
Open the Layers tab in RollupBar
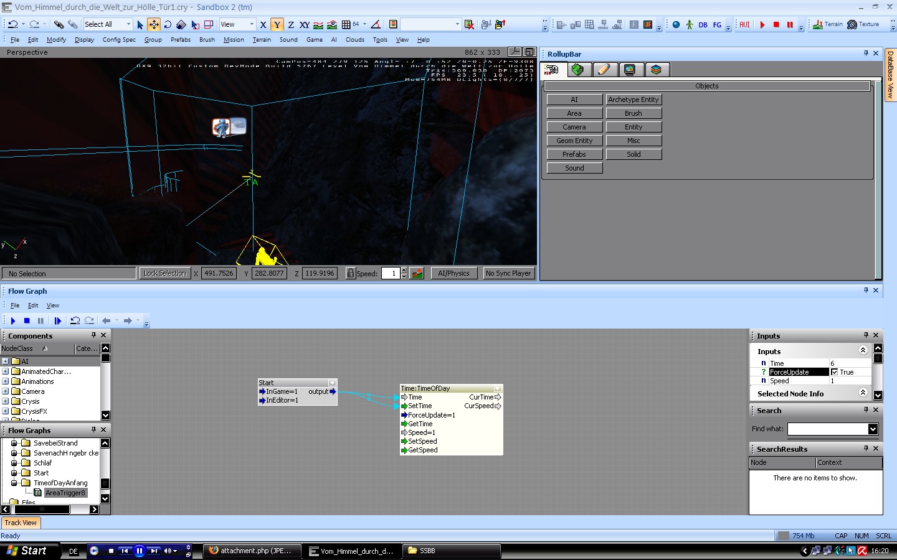tap(657, 70)
